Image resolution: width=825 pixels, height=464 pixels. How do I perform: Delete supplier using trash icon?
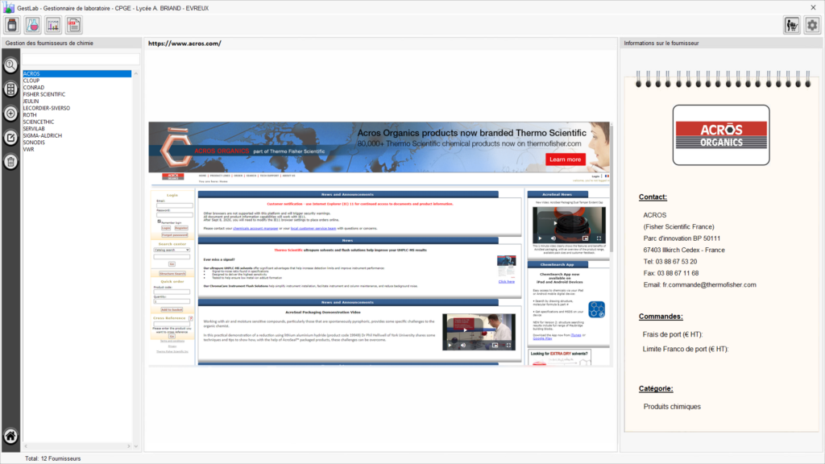(x=10, y=162)
